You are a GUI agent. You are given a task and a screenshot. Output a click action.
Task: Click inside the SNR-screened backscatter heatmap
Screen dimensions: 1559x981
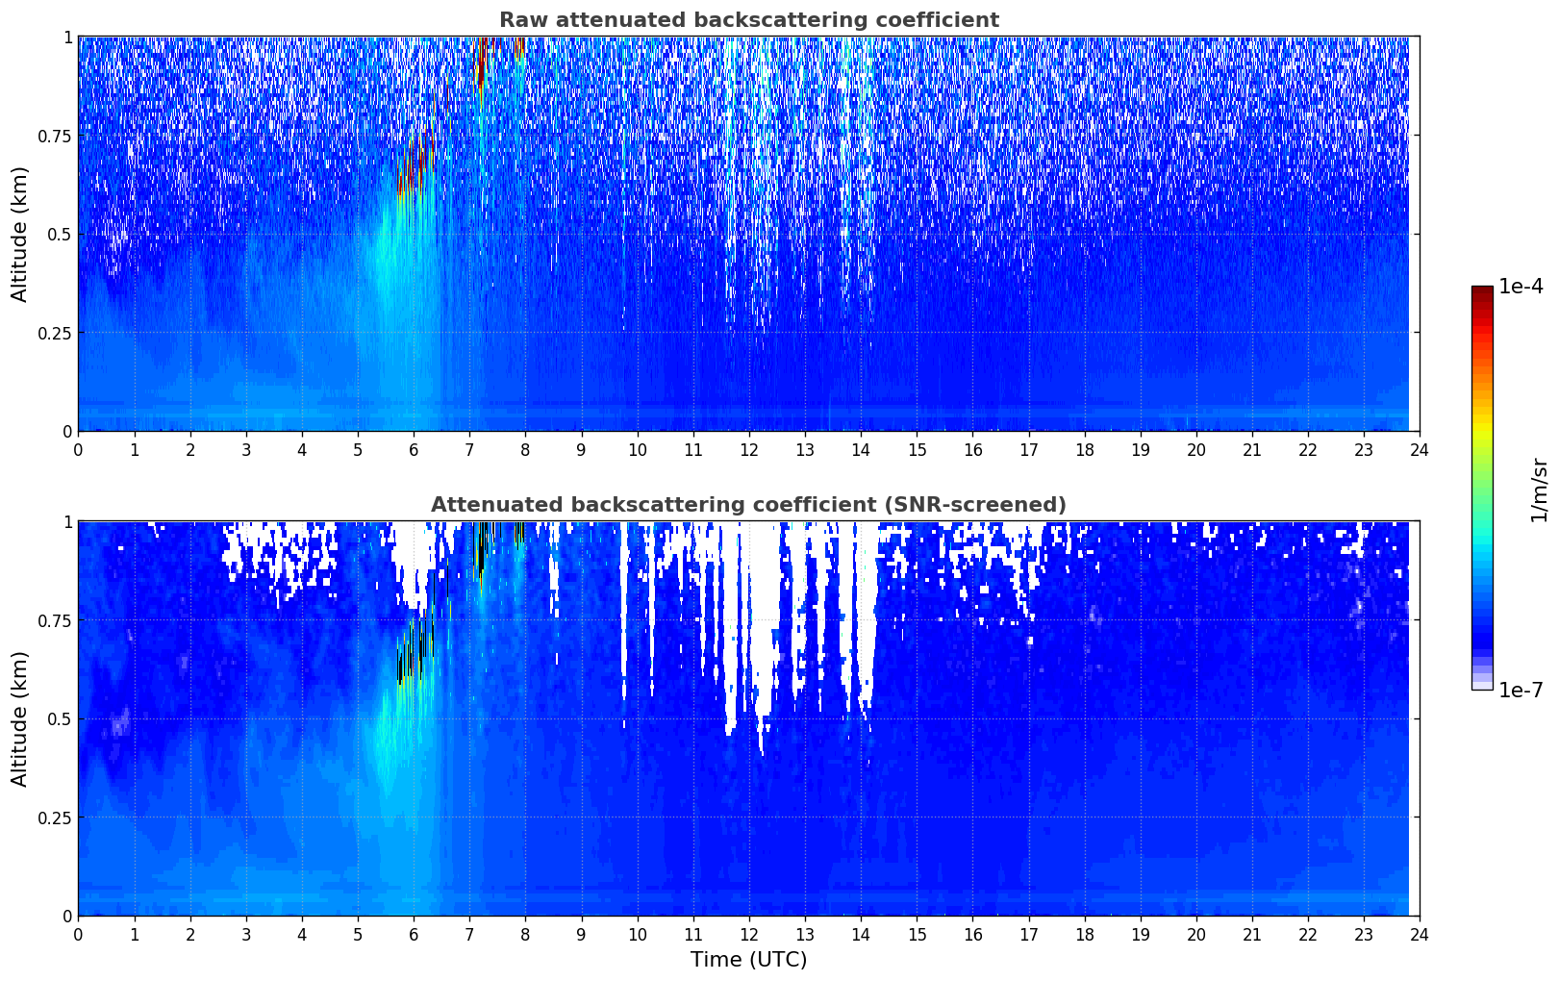coord(748,718)
